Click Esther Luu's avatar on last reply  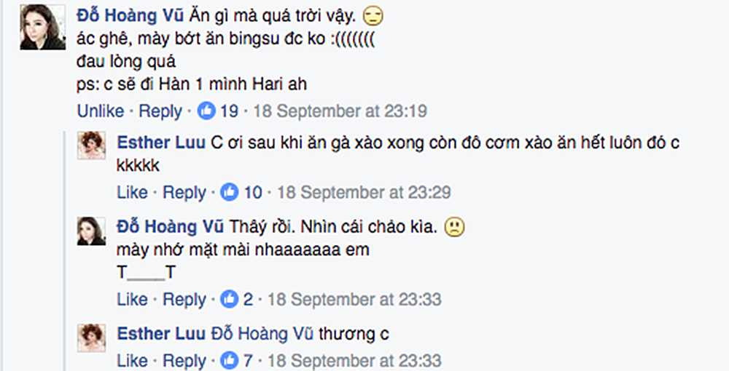92,337
